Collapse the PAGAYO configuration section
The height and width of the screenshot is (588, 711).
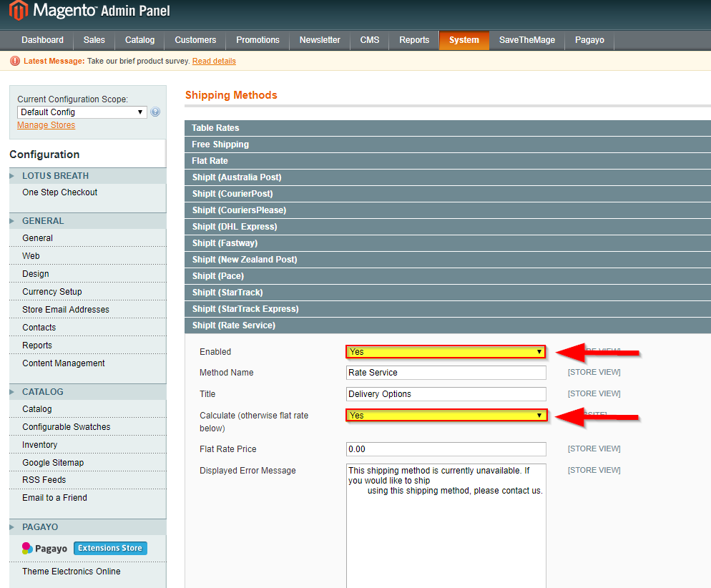point(88,526)
